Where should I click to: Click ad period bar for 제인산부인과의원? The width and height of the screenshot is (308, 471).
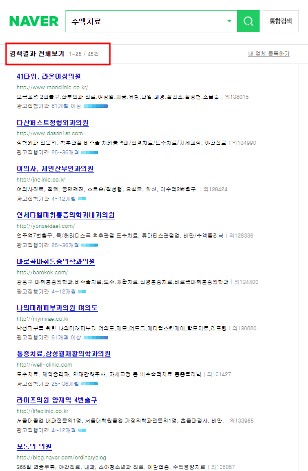[82, 199]
